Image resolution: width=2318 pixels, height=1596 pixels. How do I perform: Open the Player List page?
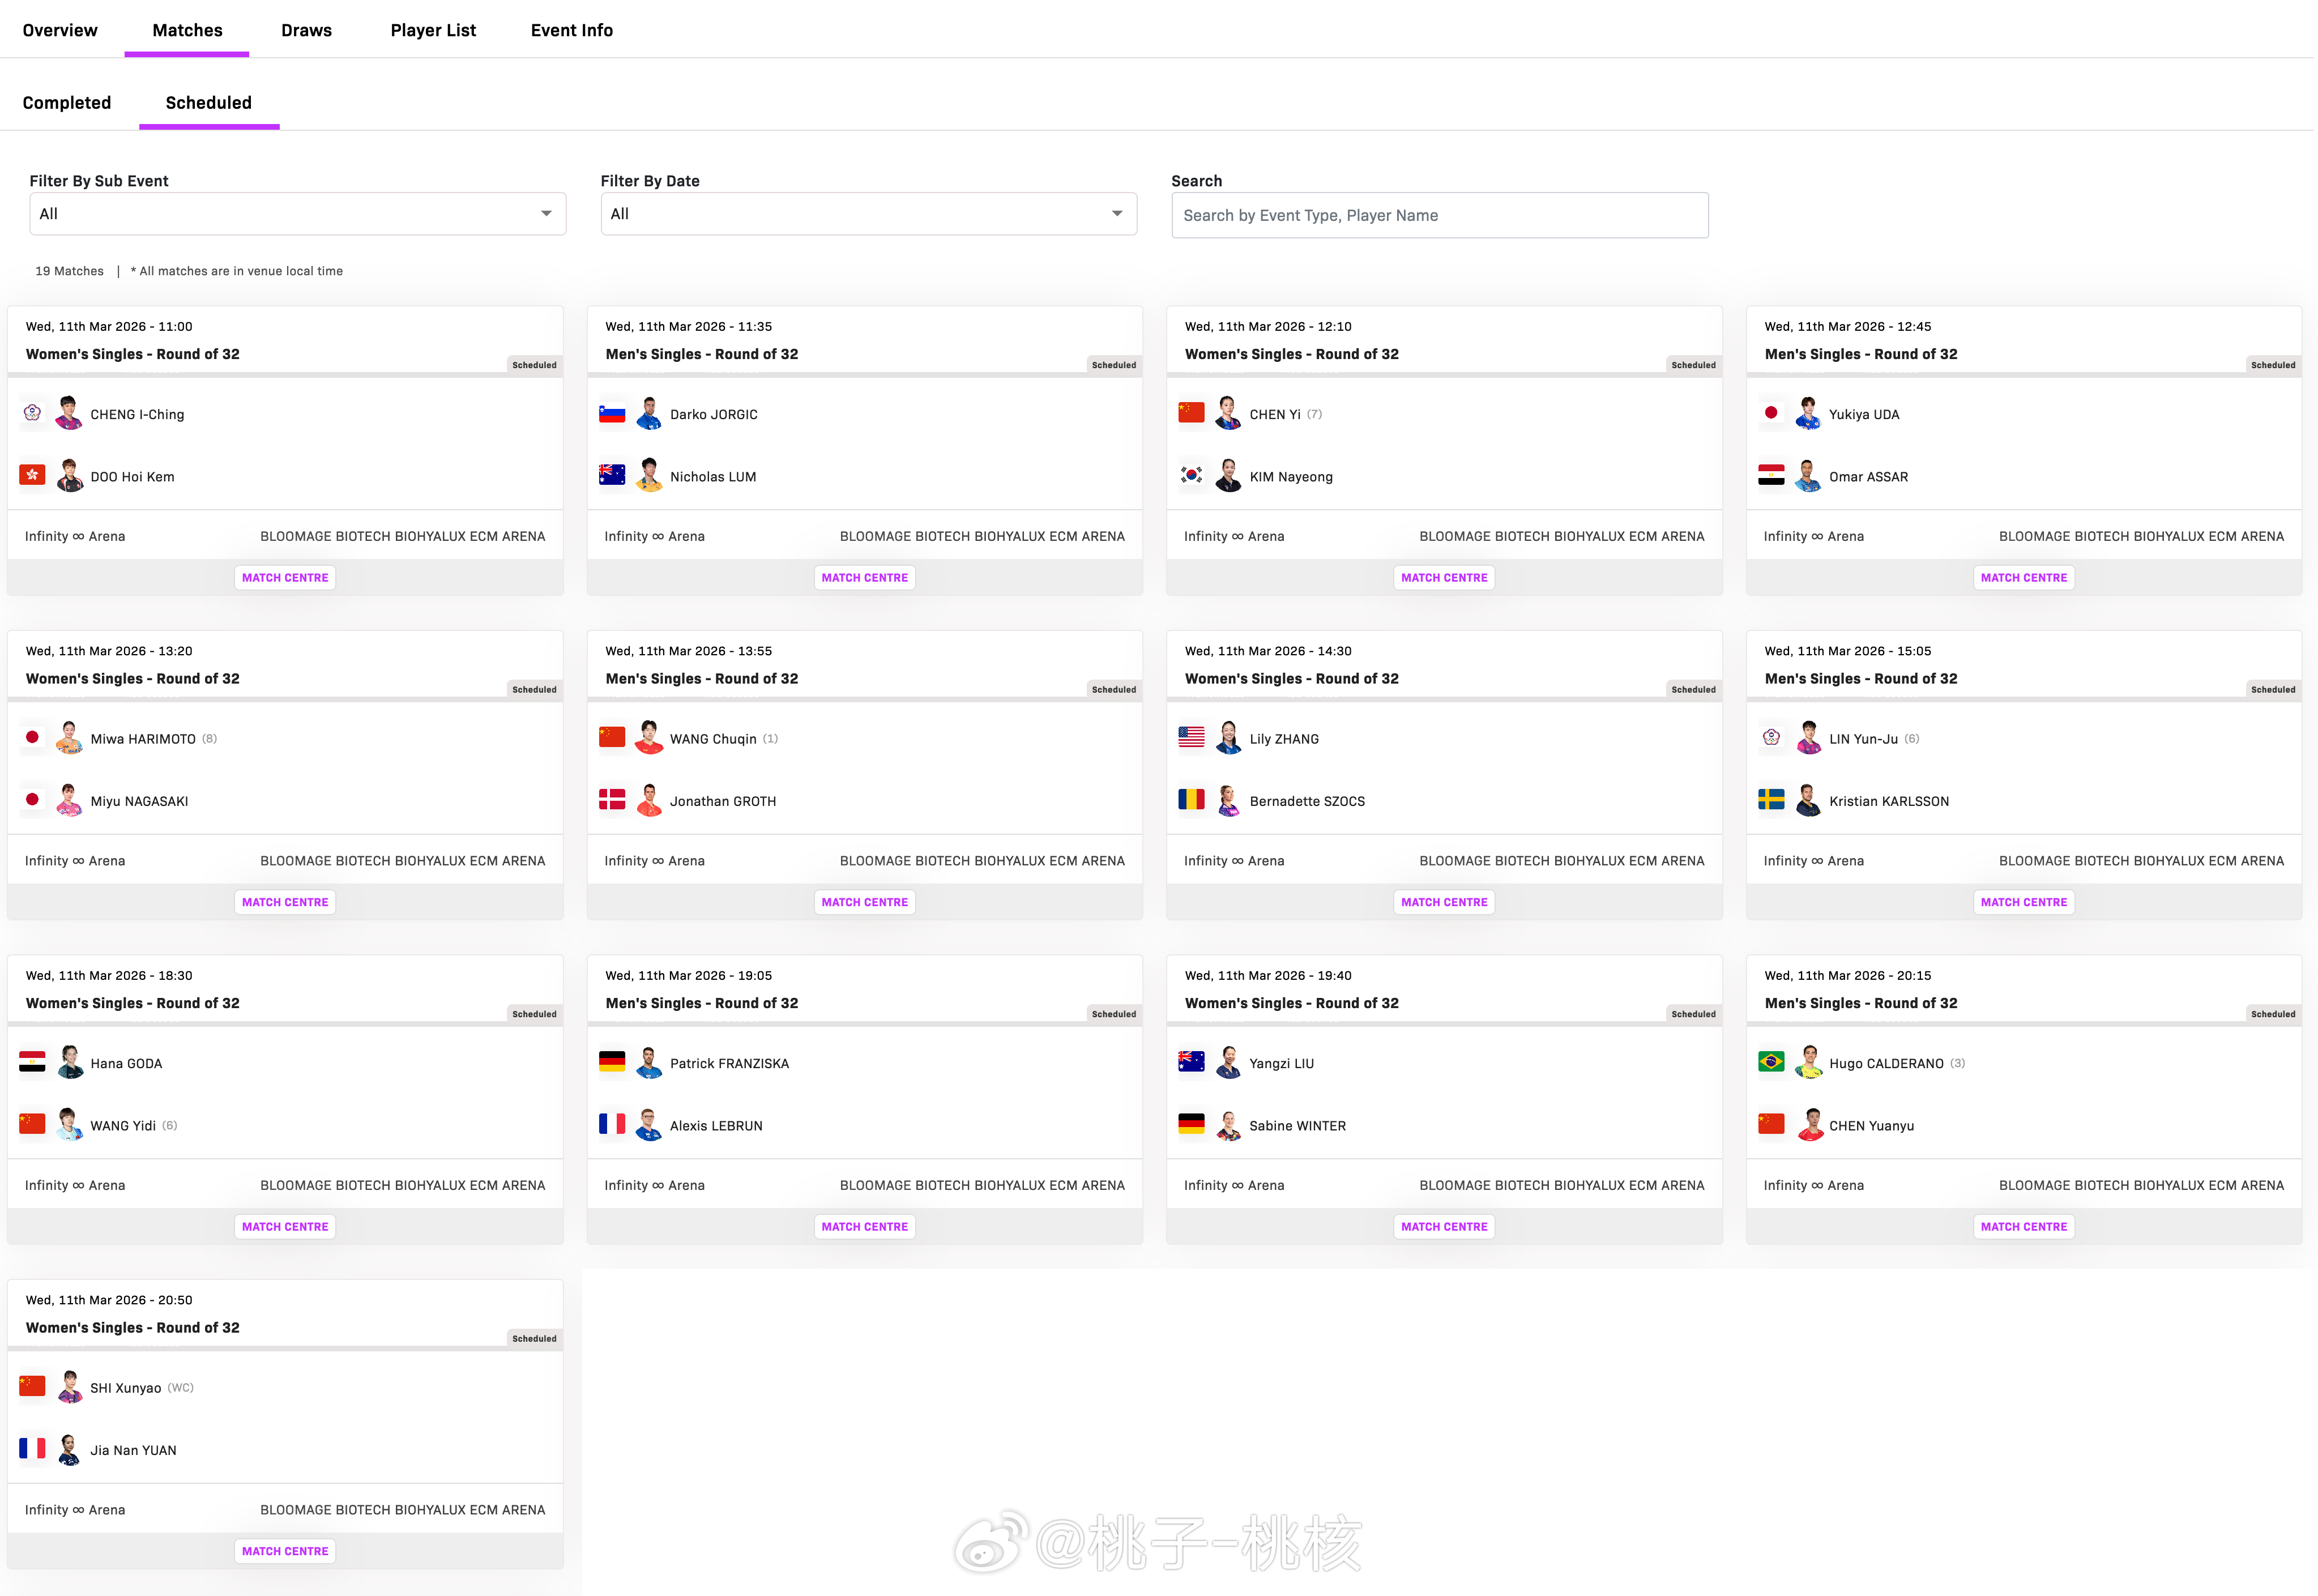(x=433, y=29)
